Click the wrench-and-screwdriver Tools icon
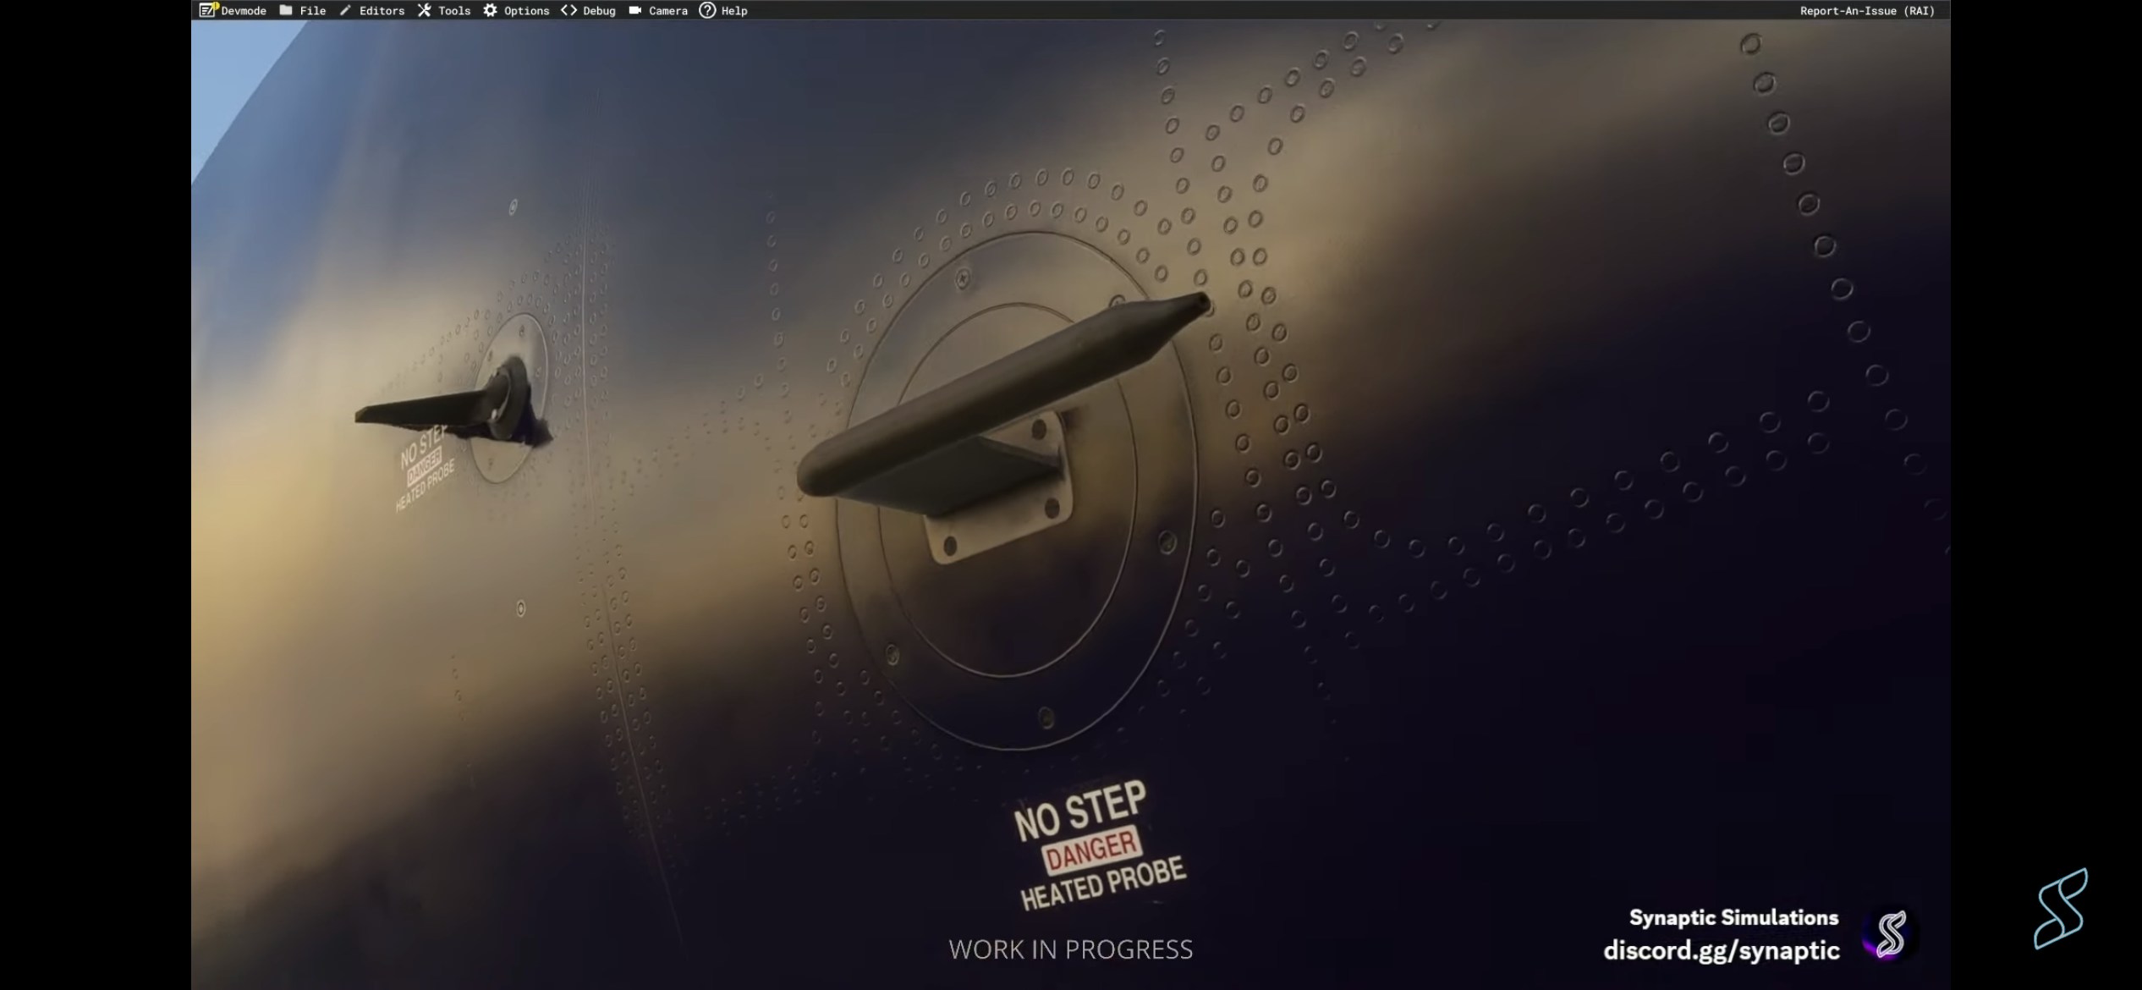Image resolution: width=2142 pixels, height=990 pixels. point(424,10)
